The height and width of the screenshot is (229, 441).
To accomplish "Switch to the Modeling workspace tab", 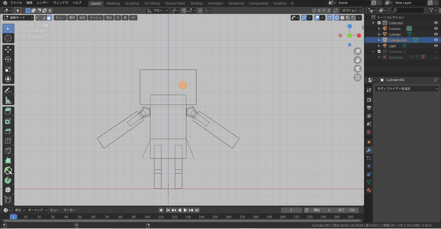I will pos(113,3).
